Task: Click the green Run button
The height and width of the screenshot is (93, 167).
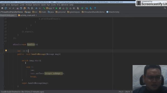Action: (57, 8)
